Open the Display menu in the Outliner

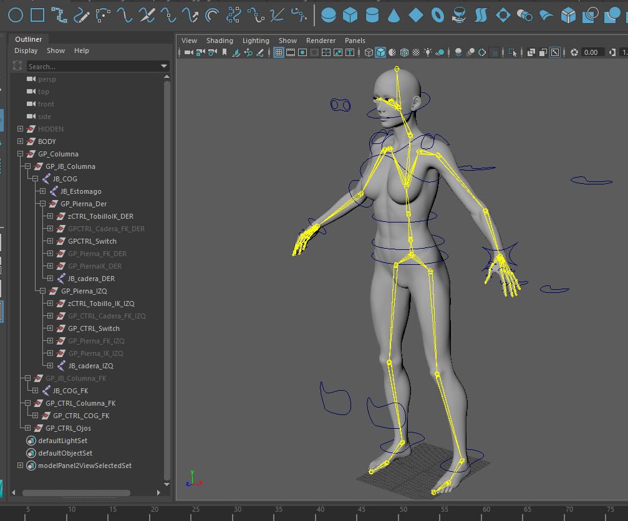tap(26, 50)
